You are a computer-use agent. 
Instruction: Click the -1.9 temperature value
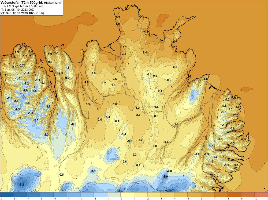pyautogui.click(x=38, y=80)
